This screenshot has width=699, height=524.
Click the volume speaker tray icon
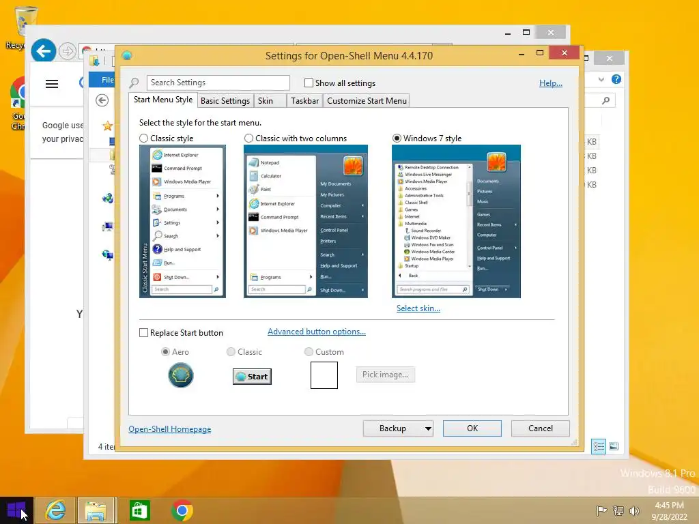pyautogui.click(x=634, y=510)
